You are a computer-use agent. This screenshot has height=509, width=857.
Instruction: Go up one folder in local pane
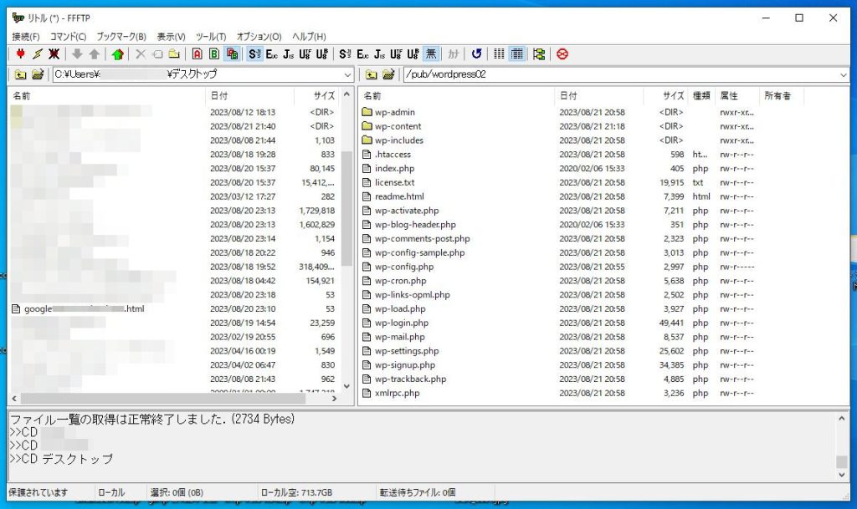(20, 75)
